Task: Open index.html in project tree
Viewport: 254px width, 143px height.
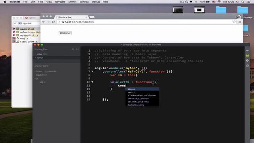Action: pyautogui.click(x=41, y=75)
